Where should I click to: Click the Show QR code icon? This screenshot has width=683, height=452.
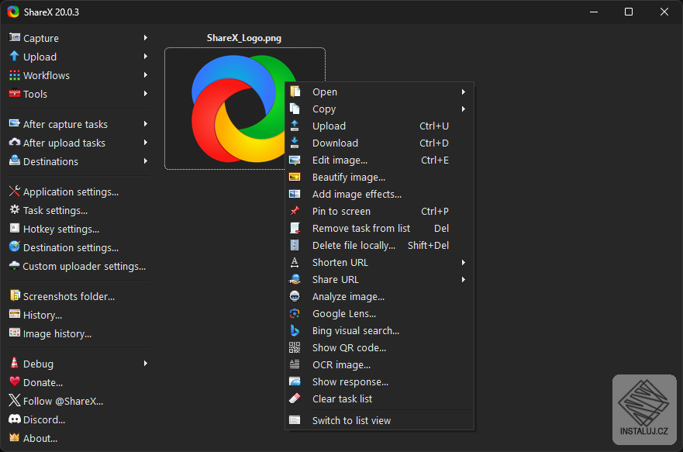[295, 347]
